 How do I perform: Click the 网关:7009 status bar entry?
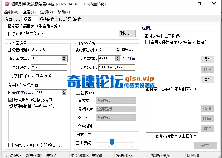point(35,156)
